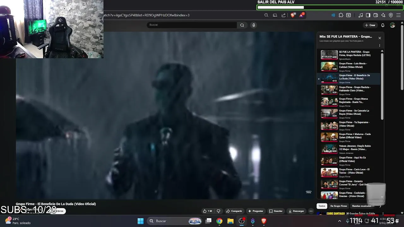Click Gerardo Coronel El Jerry thumbnail
The height and width of the screenshot is (227, 404).
point(329,184)
